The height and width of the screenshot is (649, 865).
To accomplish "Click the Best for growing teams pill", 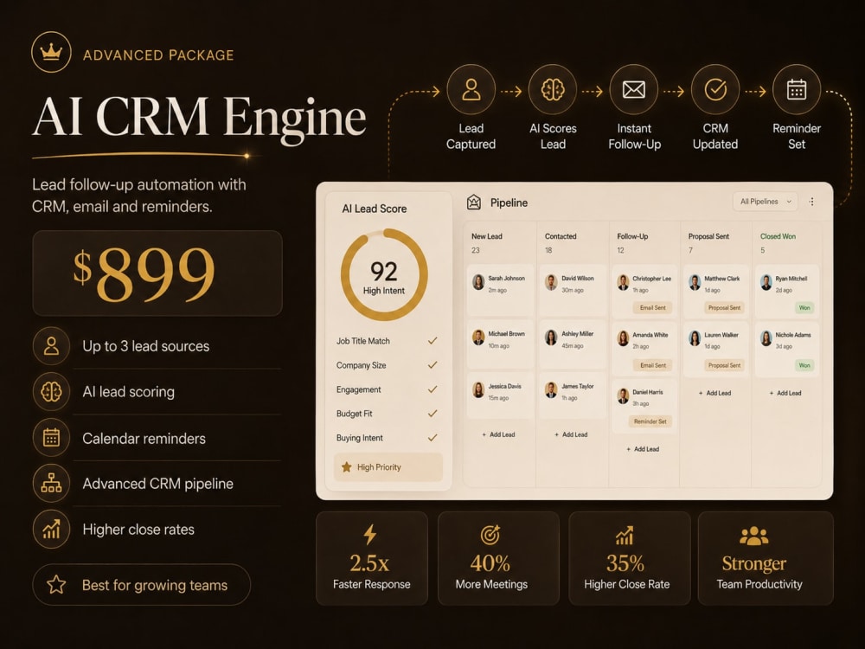I will [141, 584].
